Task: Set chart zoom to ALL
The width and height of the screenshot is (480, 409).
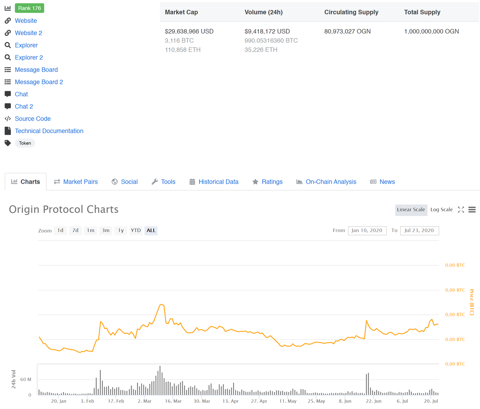Action: point(151,230)
